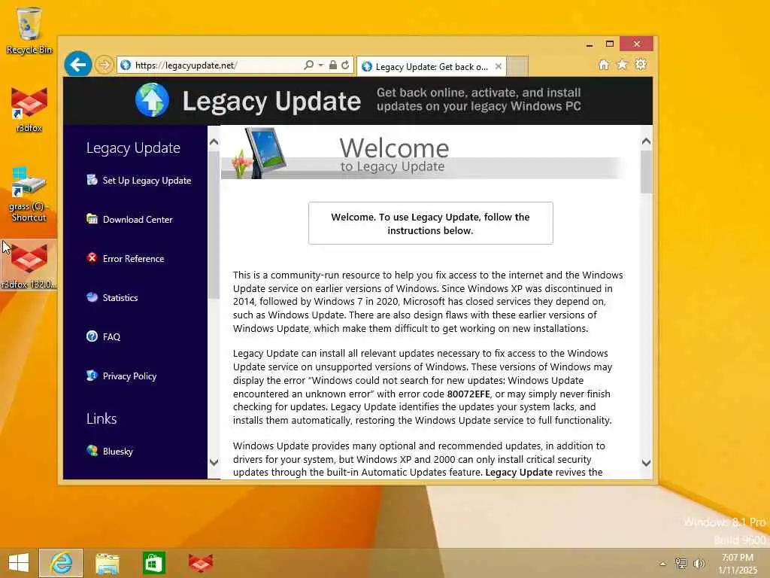Click the Legacy Update banner title
Screen dimensions: 770x578
point(271,102)
